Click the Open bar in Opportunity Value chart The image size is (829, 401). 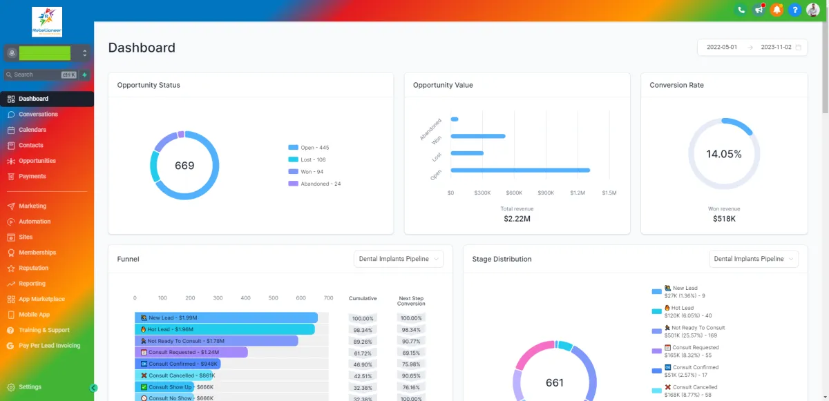[520, 170]
